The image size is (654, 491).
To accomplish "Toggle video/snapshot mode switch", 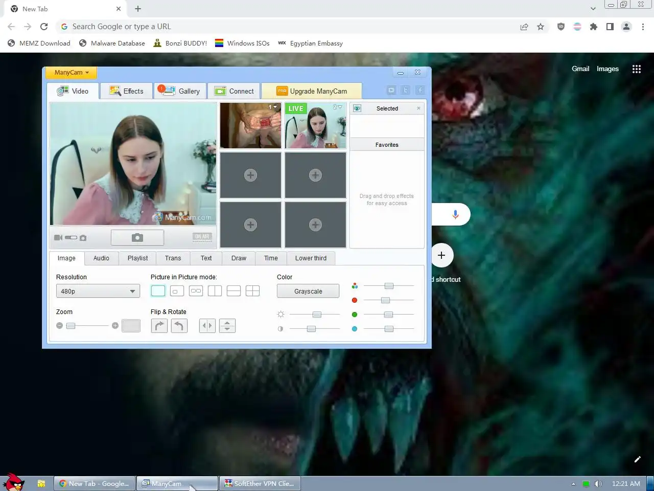I will point(71,237).
